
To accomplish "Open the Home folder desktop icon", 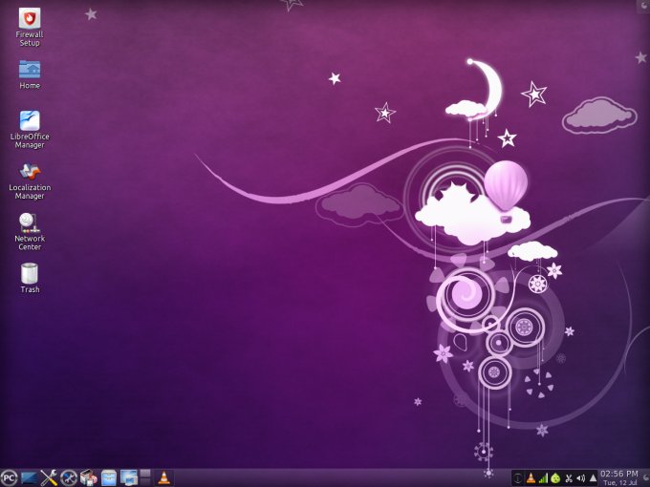I will click(30, 74).
